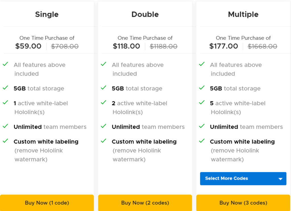Image resolution: width=291 pixels, height=211 pixels.
Task: Click Buy Now for the 1 code plan
Action: pos(47,203)
